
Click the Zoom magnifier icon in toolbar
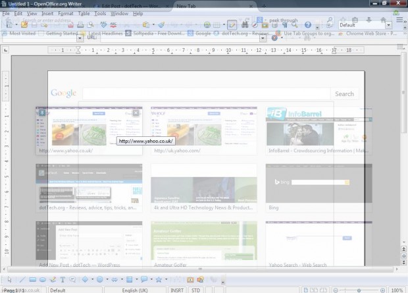[x=295, y=25]
